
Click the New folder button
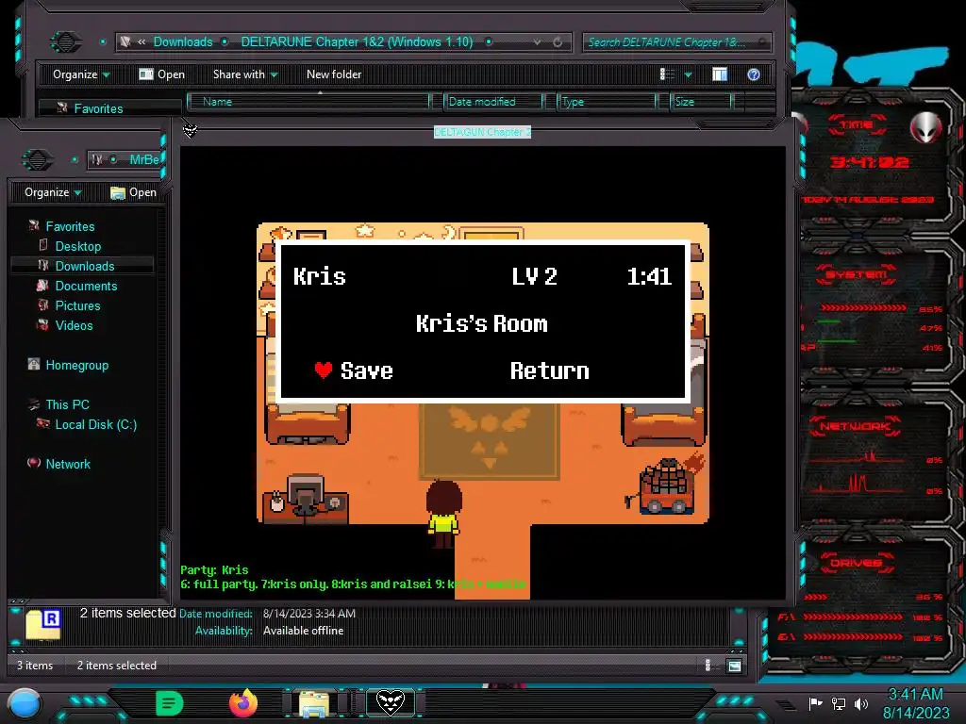coord(334,74)
